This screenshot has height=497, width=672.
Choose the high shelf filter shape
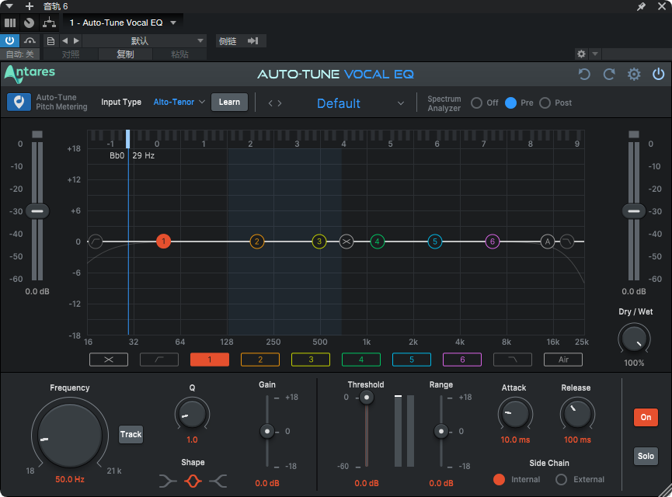point(218,481)
